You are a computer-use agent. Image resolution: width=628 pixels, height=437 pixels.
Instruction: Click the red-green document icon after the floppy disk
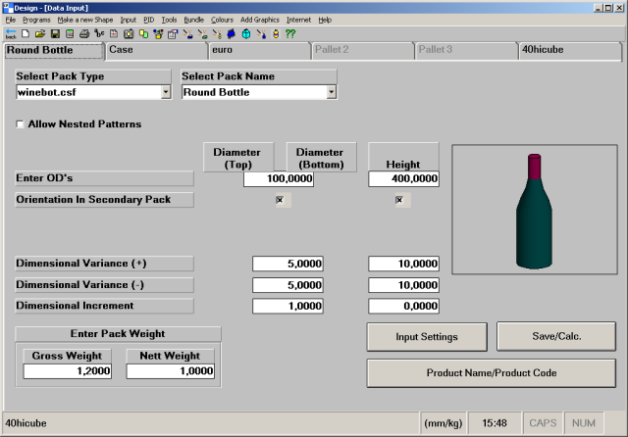click(70, 34)
